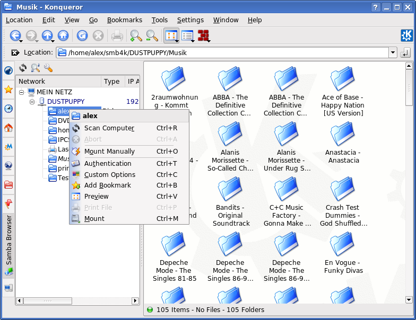Click the Print toolbar icon
The image size is (416, 320).
pyautogui.click(x=117, y=35)
